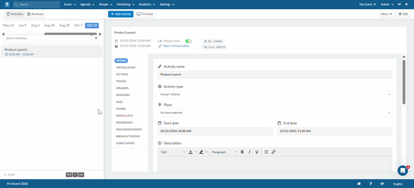The width and height of the screenshot is (414, 188).
Task: Open the chat support bubble
Action: (x=403, y=170)
